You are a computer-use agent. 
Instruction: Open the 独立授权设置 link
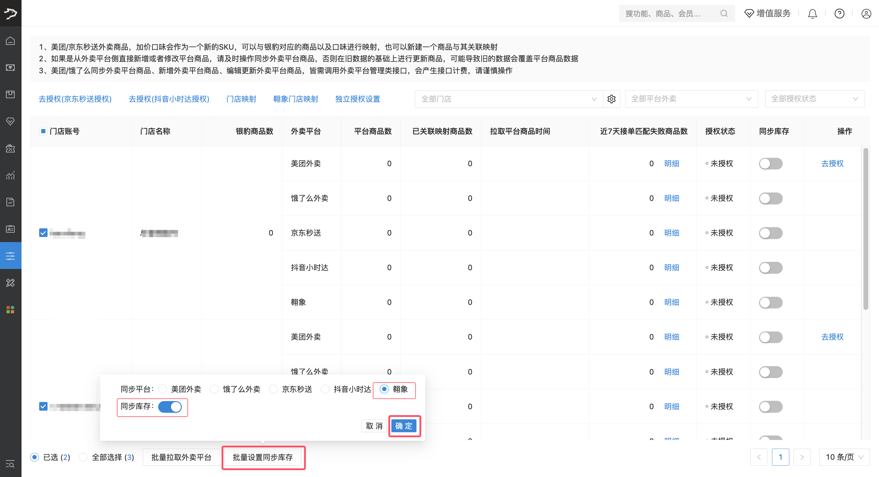click(x=357, y=99)
